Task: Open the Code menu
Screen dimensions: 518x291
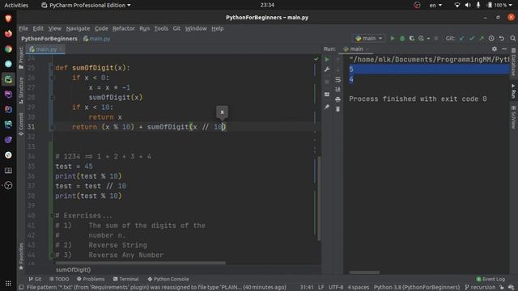Action: pyautogui.click(x=101, y=28)
